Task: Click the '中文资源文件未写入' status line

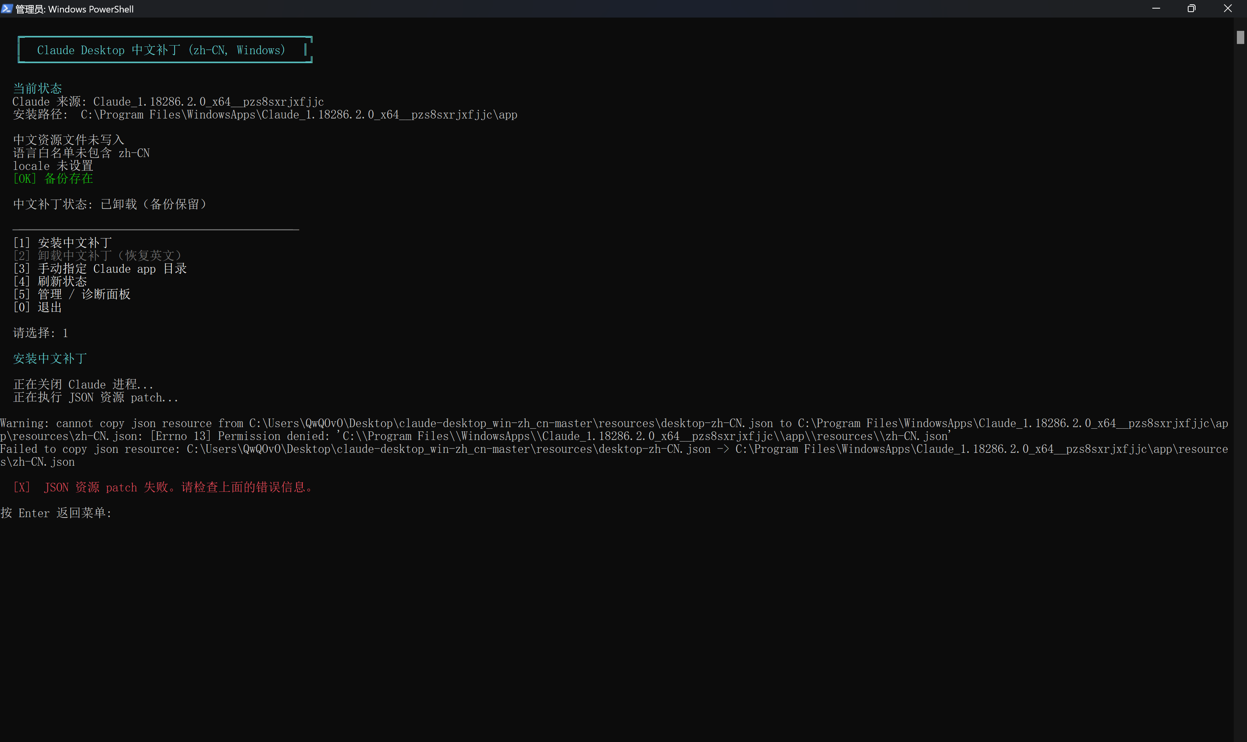Action: (69, 140)
